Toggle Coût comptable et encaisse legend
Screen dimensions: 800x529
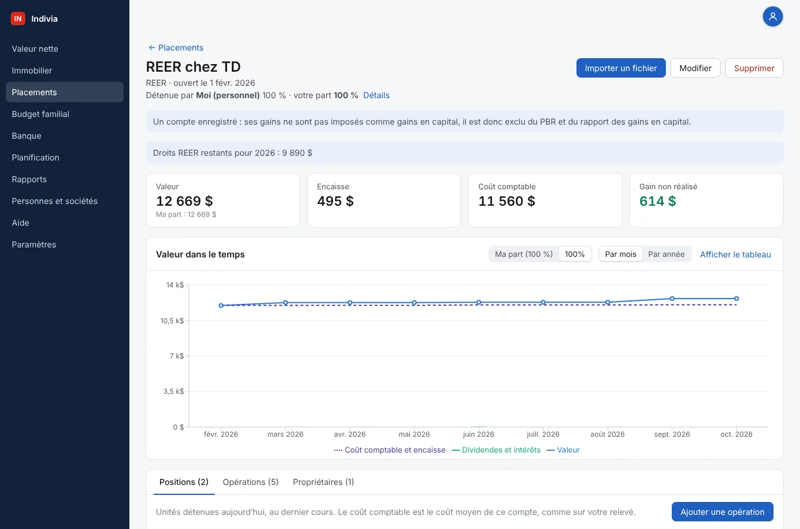389,450
